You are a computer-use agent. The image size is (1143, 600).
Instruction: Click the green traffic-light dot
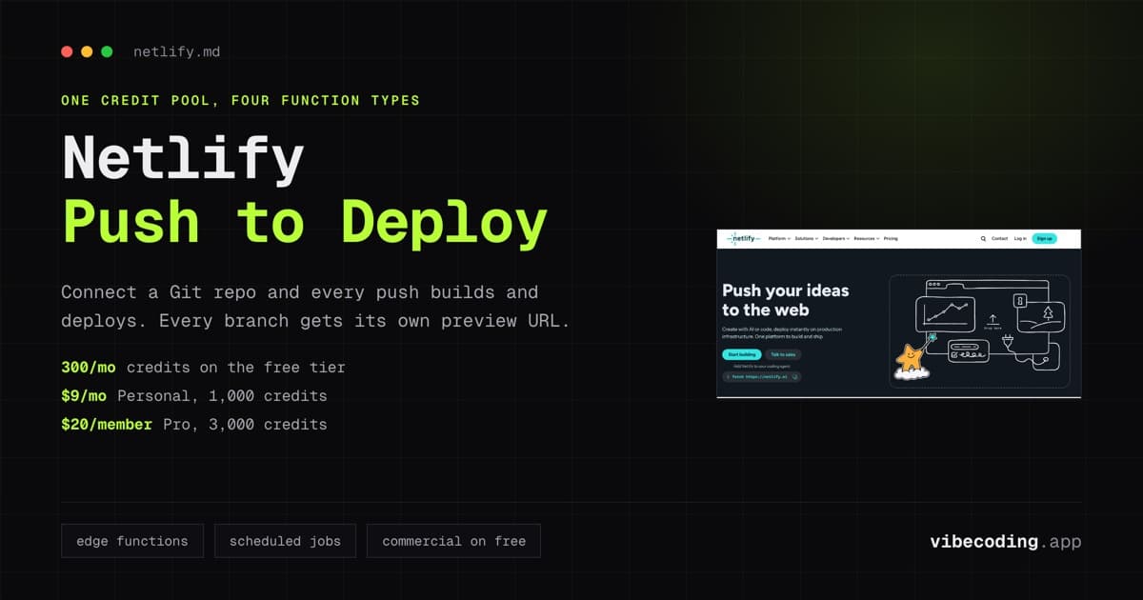click(107, 51)
